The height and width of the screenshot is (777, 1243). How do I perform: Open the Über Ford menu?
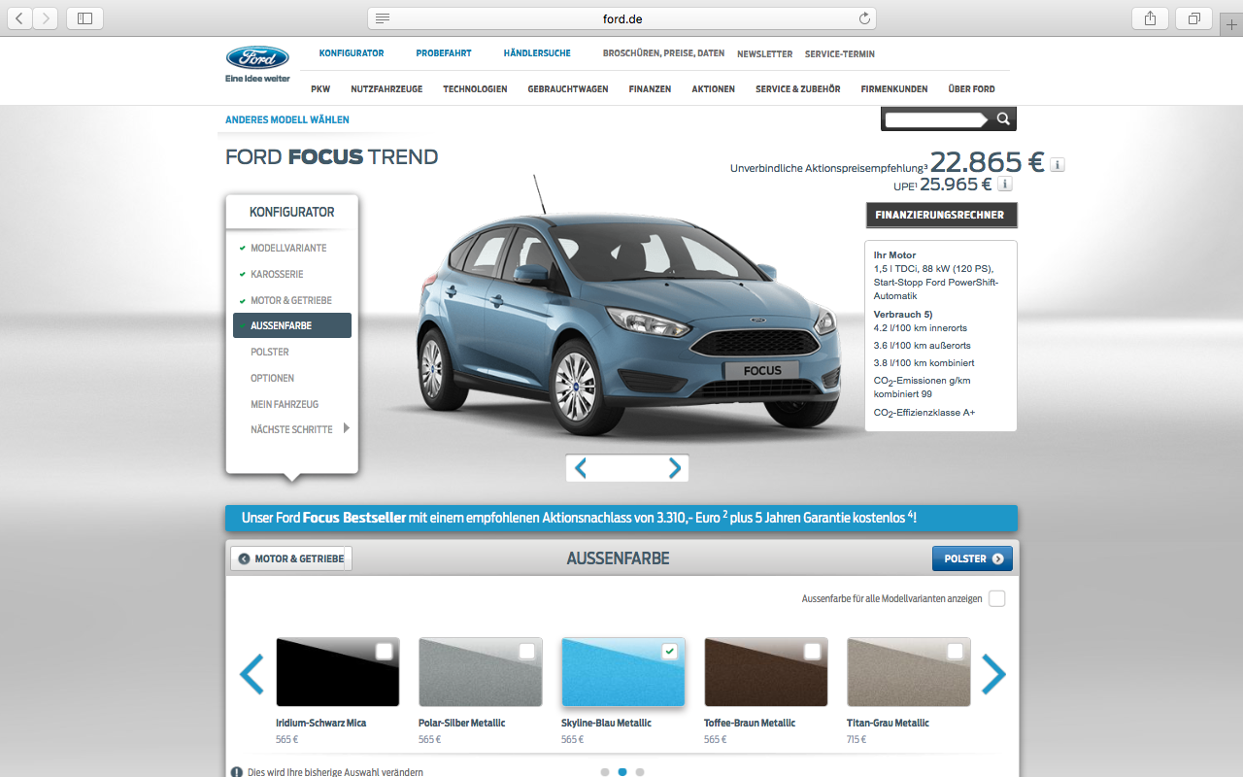coord(971,89)
